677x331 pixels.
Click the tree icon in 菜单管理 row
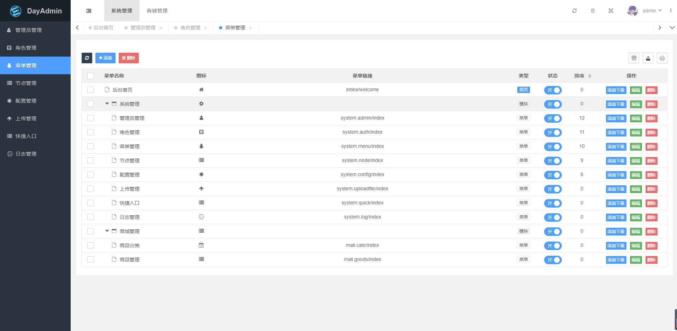[x=201, y=146]
